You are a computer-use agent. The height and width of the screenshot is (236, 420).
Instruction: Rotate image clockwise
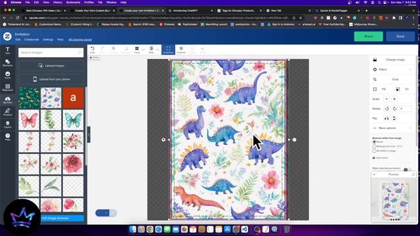click(394, 109)
